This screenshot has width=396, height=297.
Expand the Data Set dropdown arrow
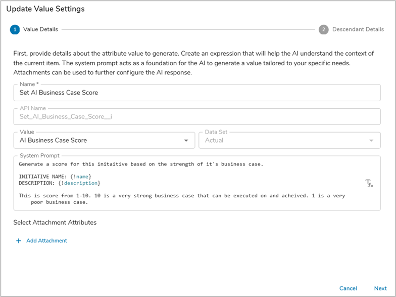click(372, 141)
